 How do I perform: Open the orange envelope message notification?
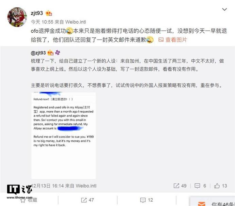(x=202, y=204)
